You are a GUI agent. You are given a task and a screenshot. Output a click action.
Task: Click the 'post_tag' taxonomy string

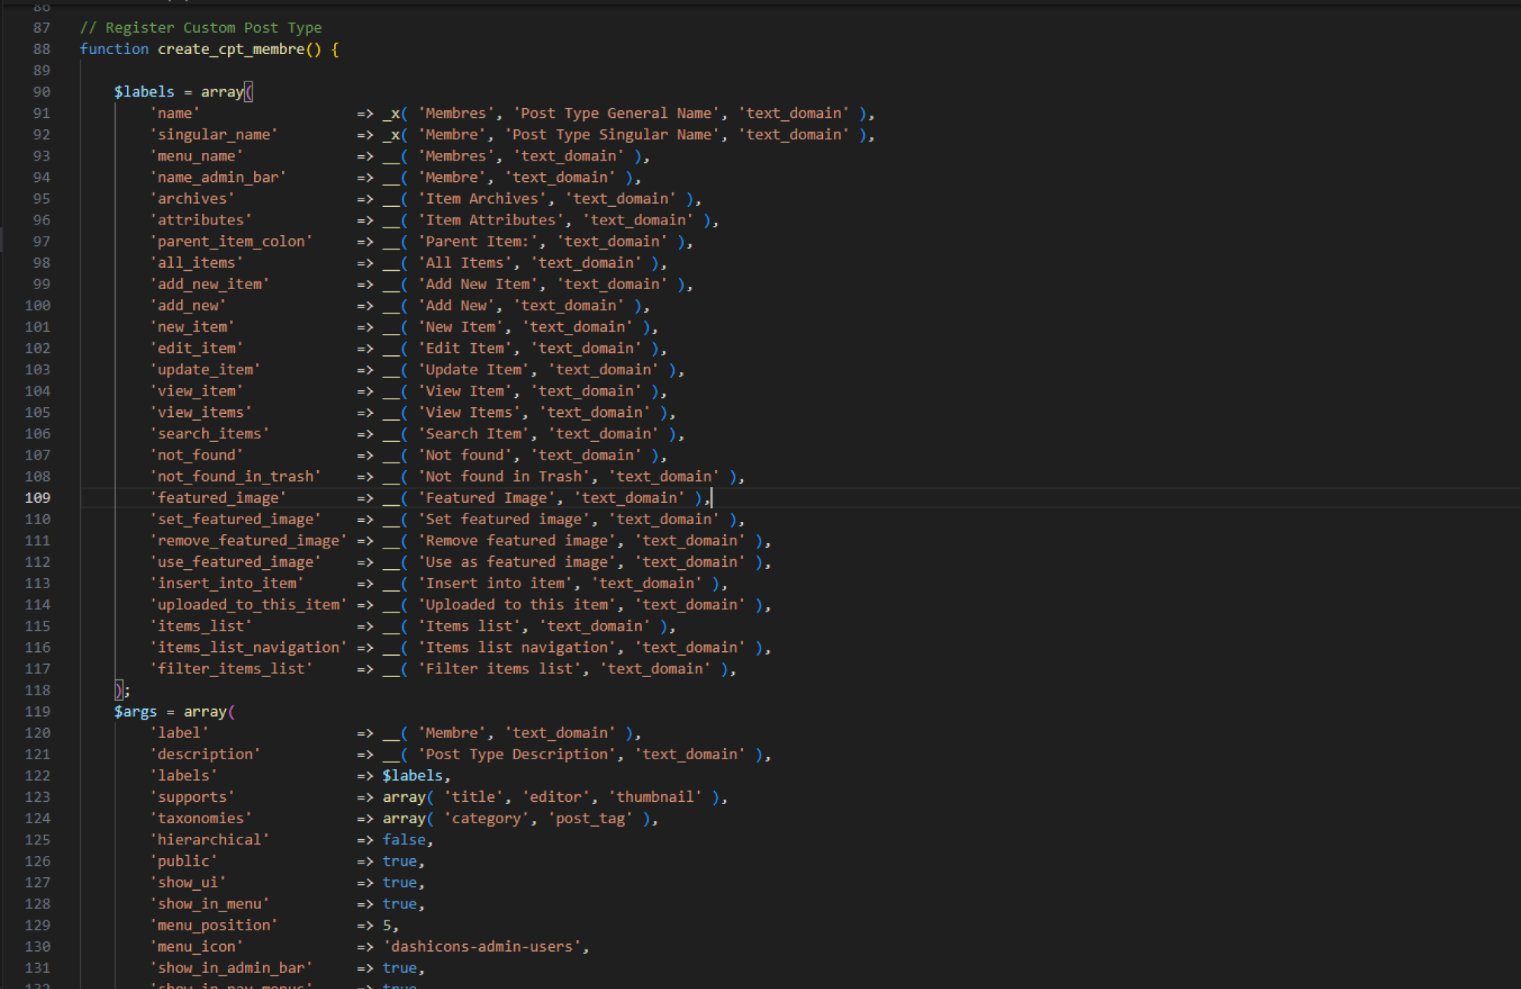(x=590, y=819)
